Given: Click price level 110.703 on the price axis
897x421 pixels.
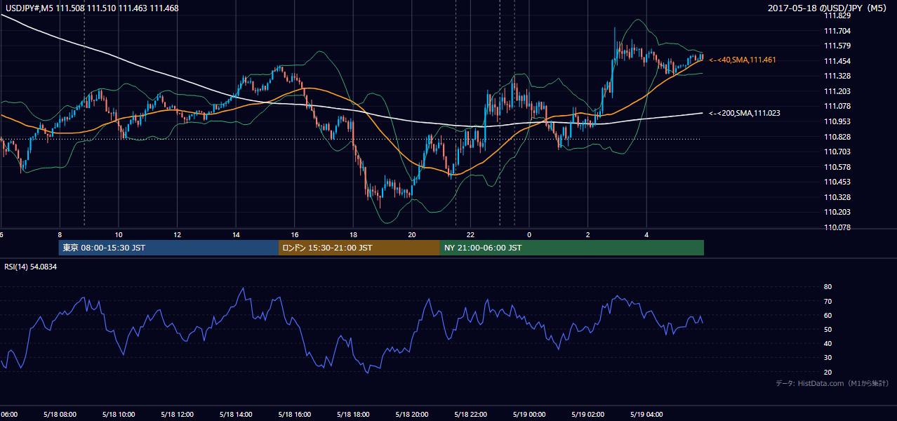Looking at the screenshot, I should pos(837,152).
